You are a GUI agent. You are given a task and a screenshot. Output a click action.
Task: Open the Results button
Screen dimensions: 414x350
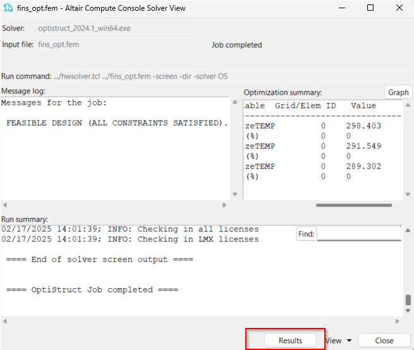[290, 341]
